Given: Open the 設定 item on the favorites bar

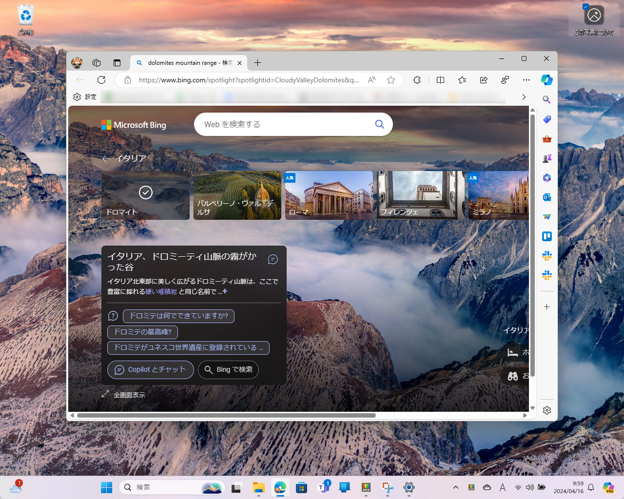Looking at the screenshot, I should click(x=84, y=96).
